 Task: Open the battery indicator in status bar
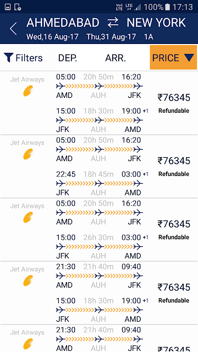pos(167,7)
